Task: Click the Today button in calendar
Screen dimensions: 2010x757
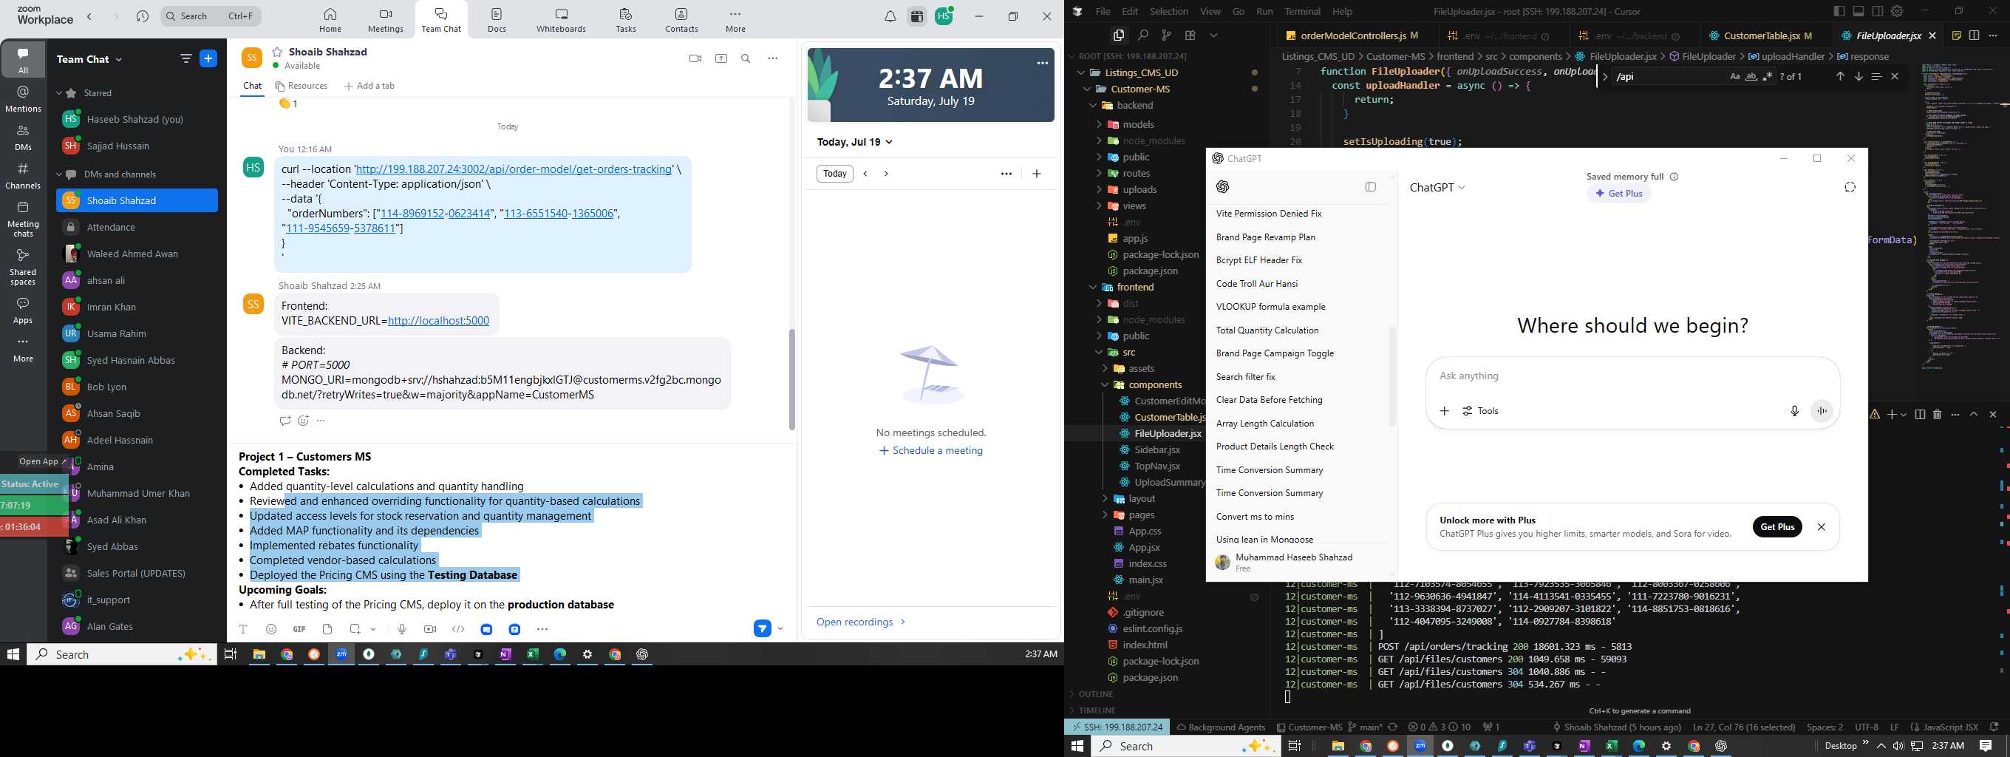Action: (835, 174)
